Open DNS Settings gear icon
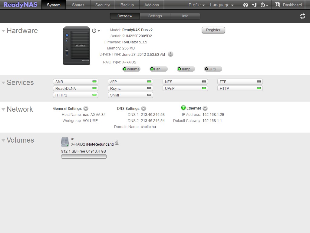Screen dimensions: 310x233 144,108
